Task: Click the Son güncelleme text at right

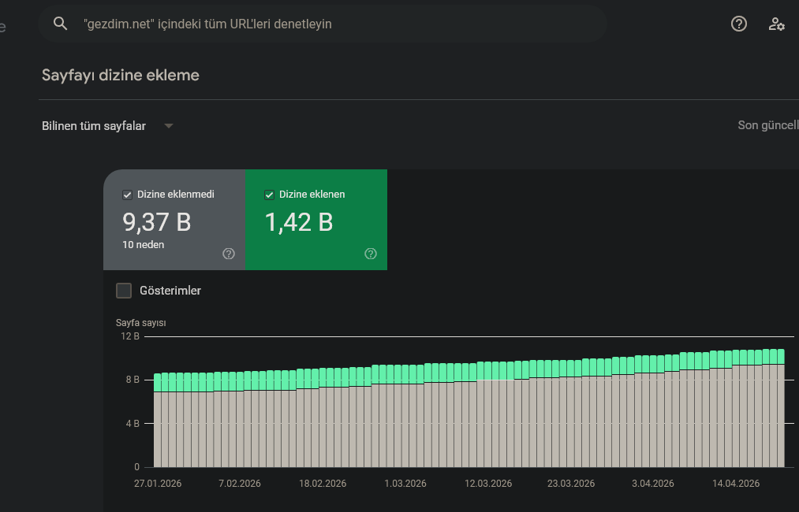Action: pyautogui.click(x=768, y=125)
